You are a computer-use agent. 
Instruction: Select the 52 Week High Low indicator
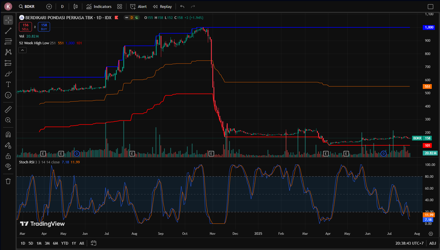click(34, 43)
